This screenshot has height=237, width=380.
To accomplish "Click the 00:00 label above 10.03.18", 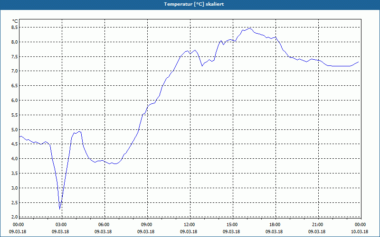I will pyautogui.click(x=361, y=225).
